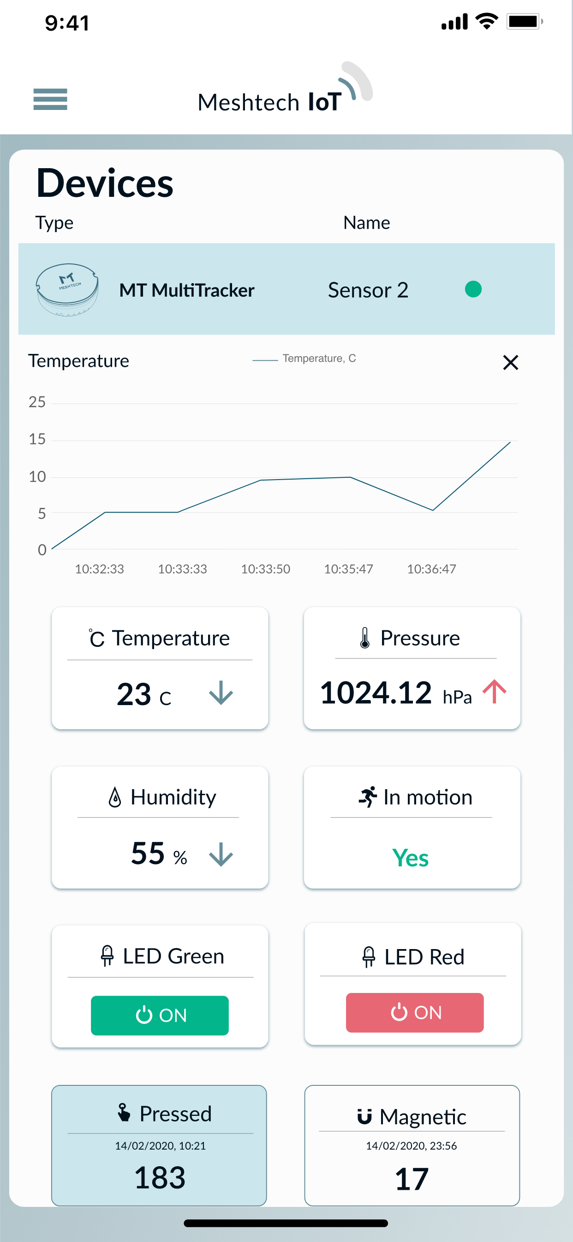Click the green online status indicator for Sensor 2
Screen dimensions: 573x1242
click(473, 289)
